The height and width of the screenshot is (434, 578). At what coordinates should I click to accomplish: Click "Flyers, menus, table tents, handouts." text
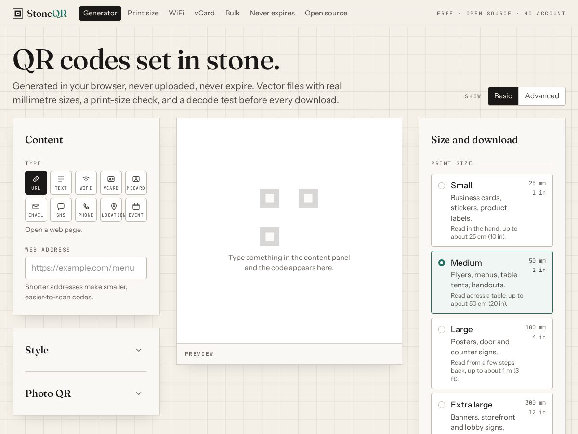(x=484, y=280)
